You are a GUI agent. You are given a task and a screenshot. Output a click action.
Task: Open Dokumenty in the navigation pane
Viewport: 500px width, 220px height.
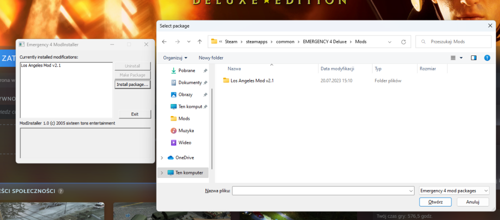pos(189,82)
